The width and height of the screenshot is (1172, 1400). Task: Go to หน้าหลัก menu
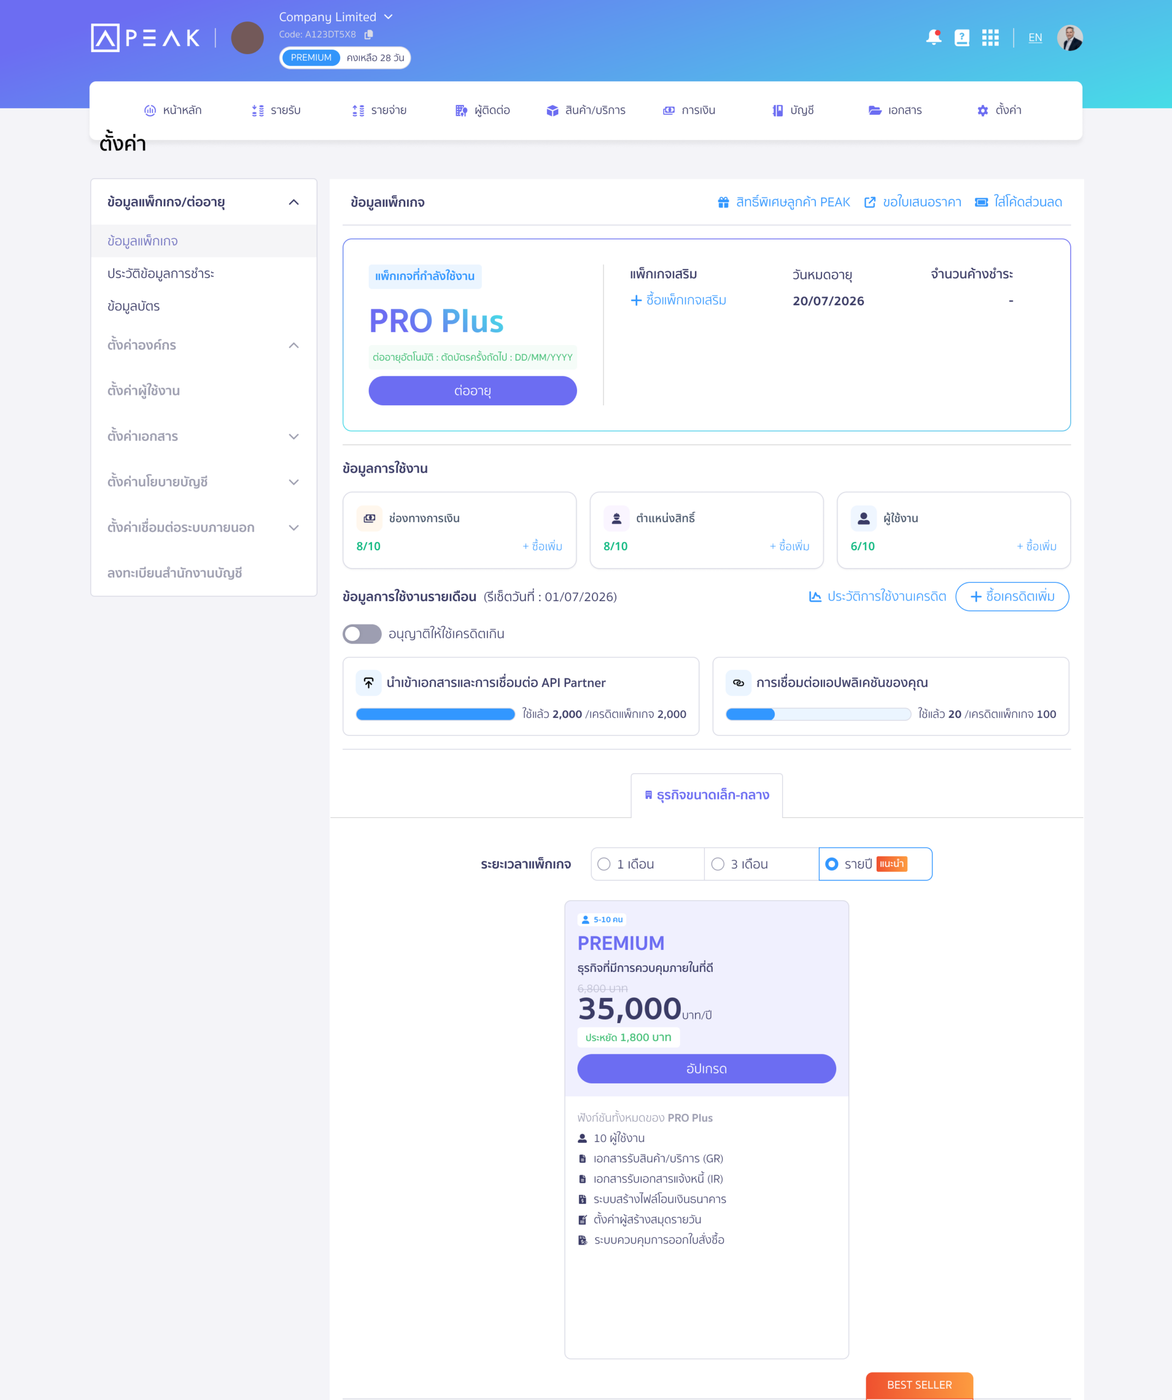click(x=173, y=110)
